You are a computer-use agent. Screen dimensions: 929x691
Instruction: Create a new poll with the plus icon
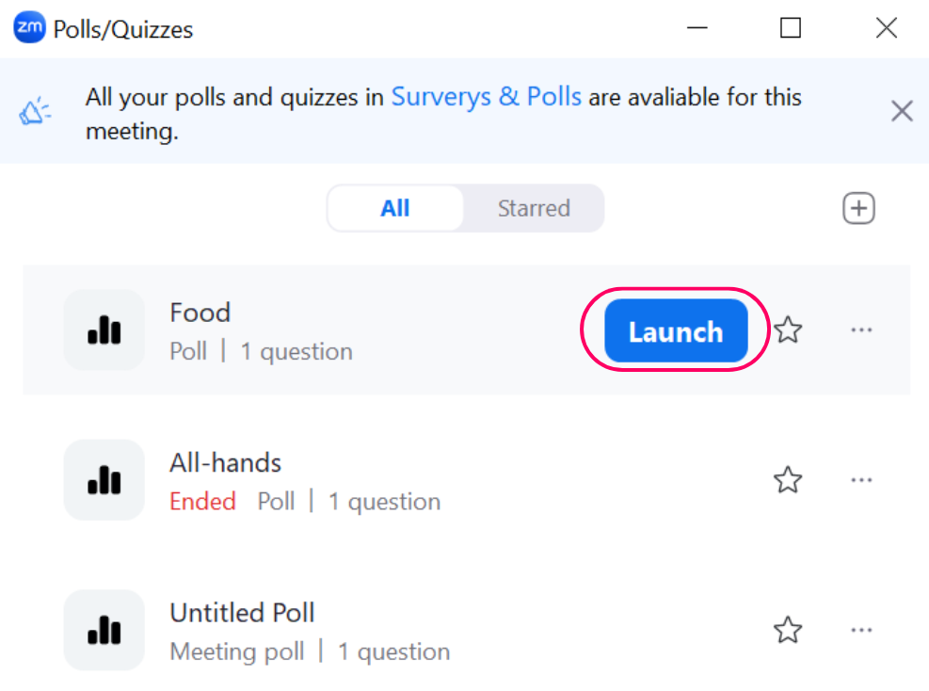(x=858, y=208)
